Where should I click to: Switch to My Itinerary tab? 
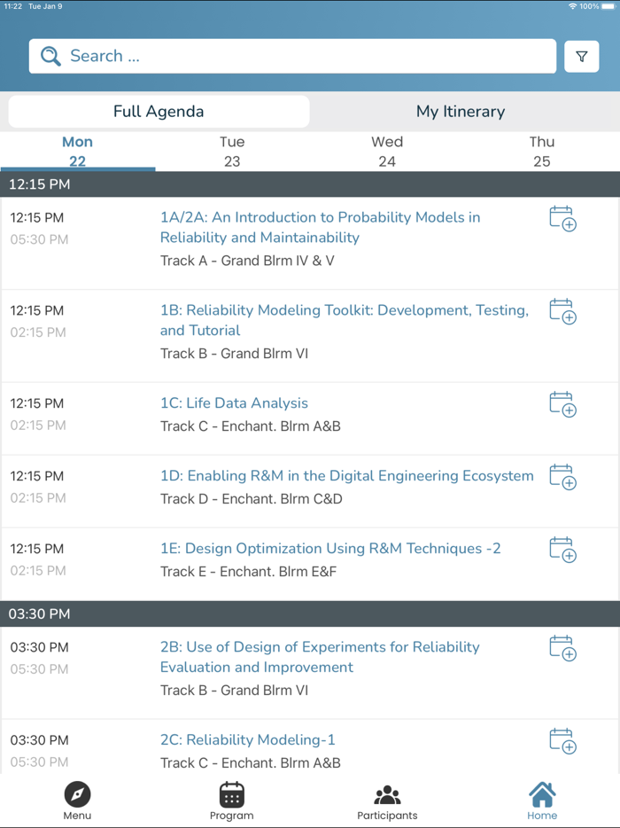click(x=461, y=112)
